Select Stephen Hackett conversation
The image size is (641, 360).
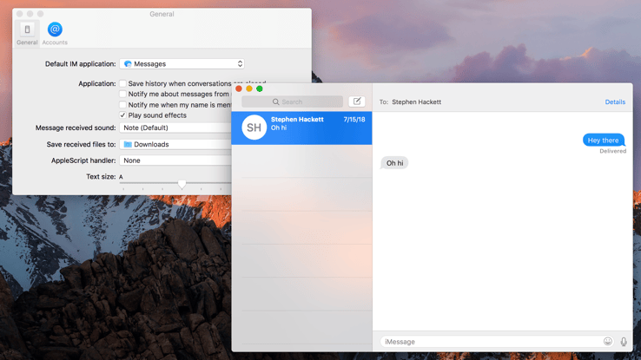coord(301,128)
